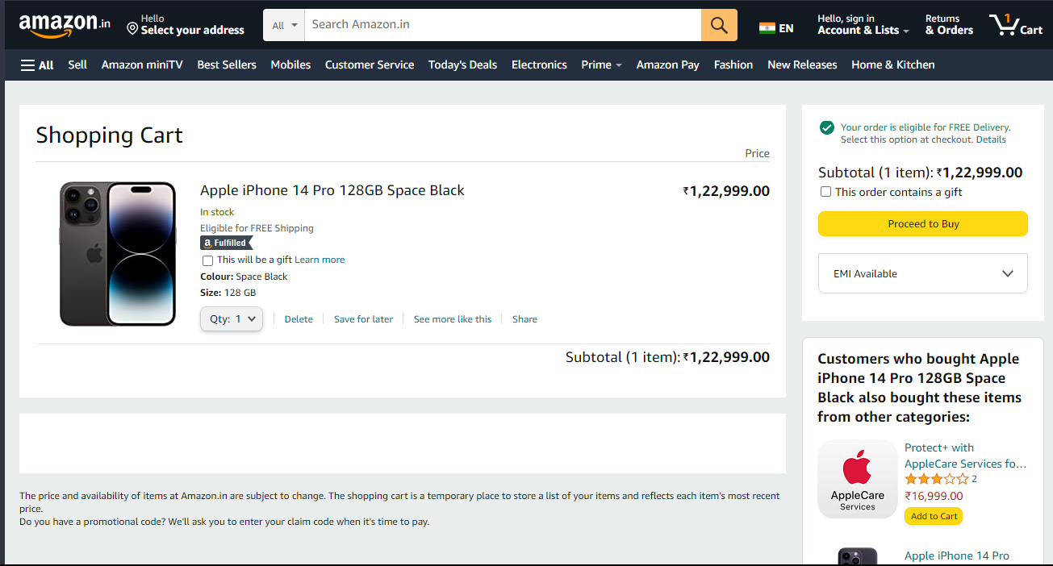Click the Search Amazon.in input field
Screen dimensions: 1053x566
(502, 25)
